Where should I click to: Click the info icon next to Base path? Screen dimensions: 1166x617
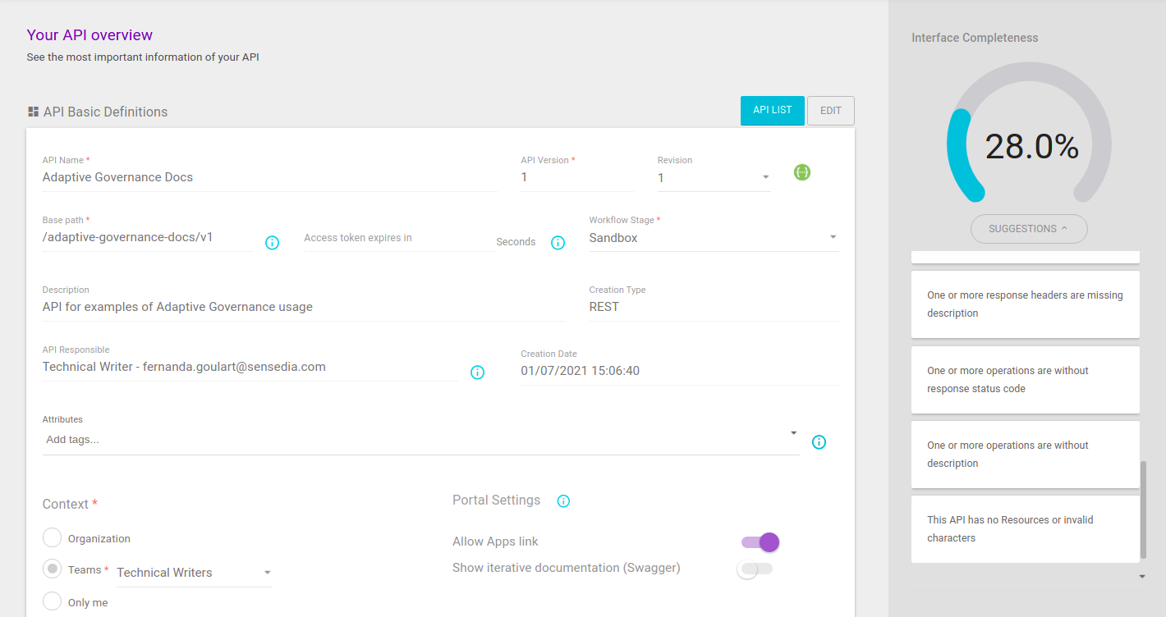(x=273, y=243)
